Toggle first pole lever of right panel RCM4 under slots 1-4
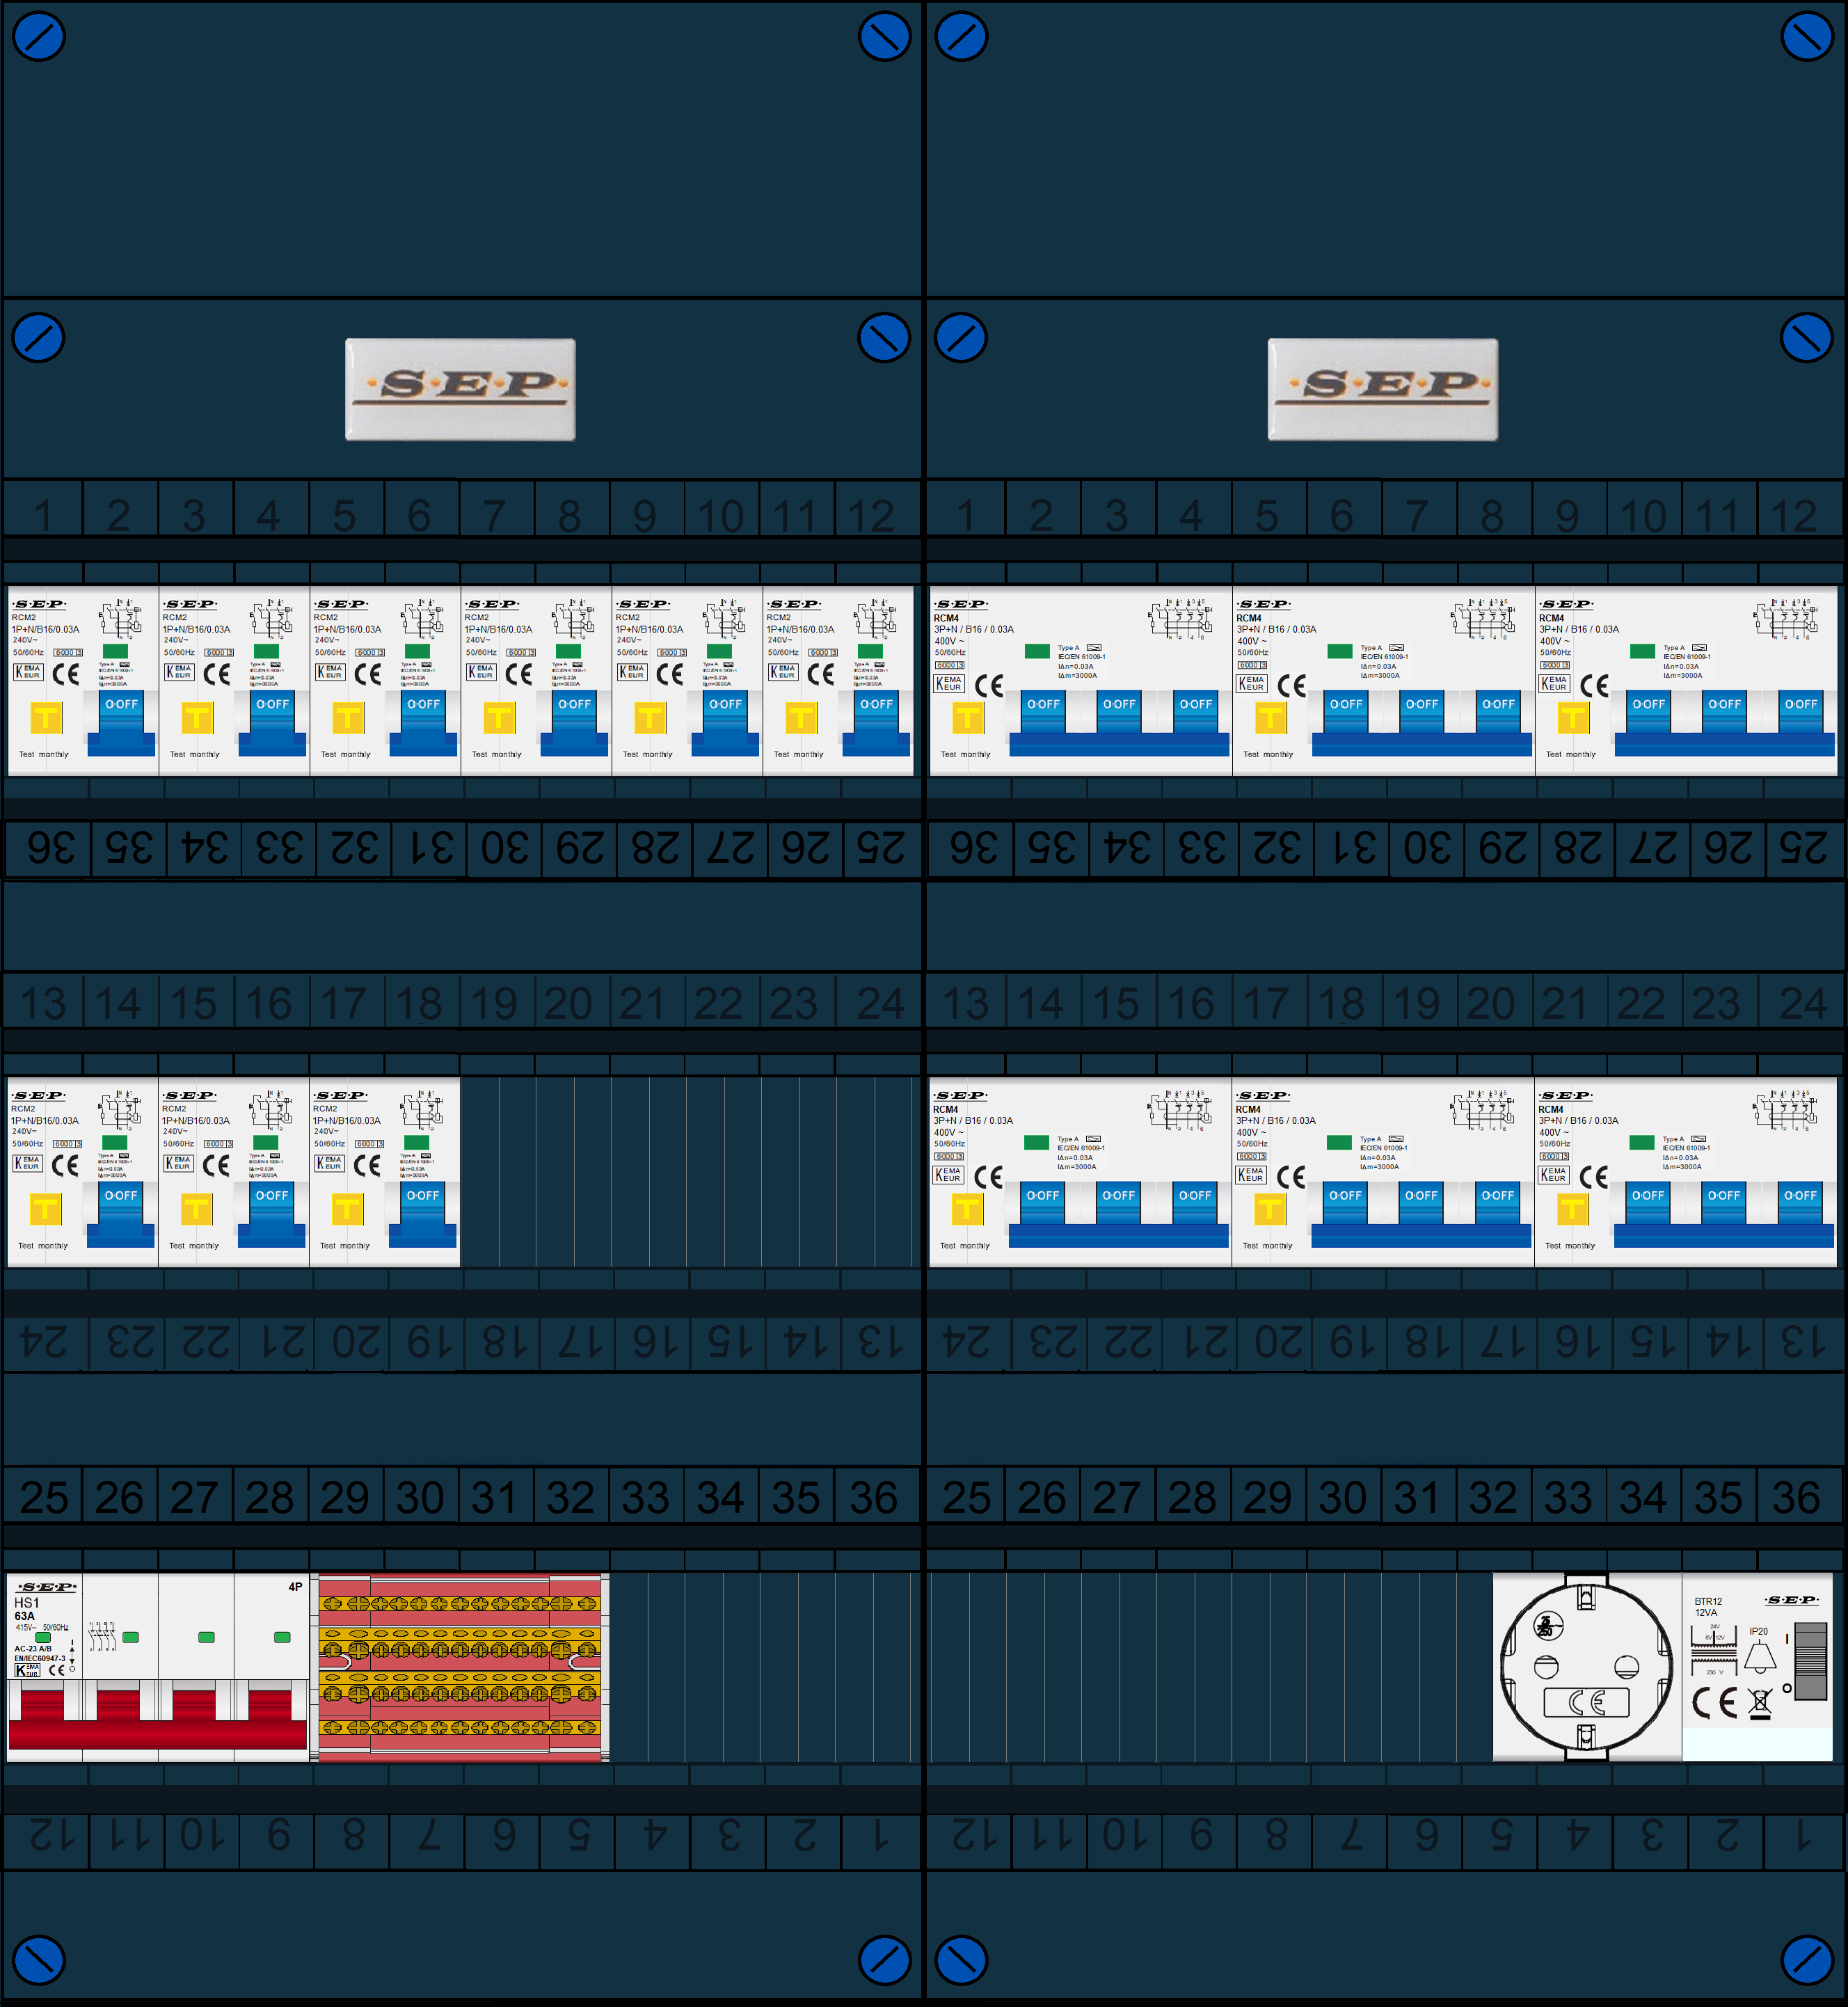Screen dimensions: 1848x2007 click(x=1043, y=712)
